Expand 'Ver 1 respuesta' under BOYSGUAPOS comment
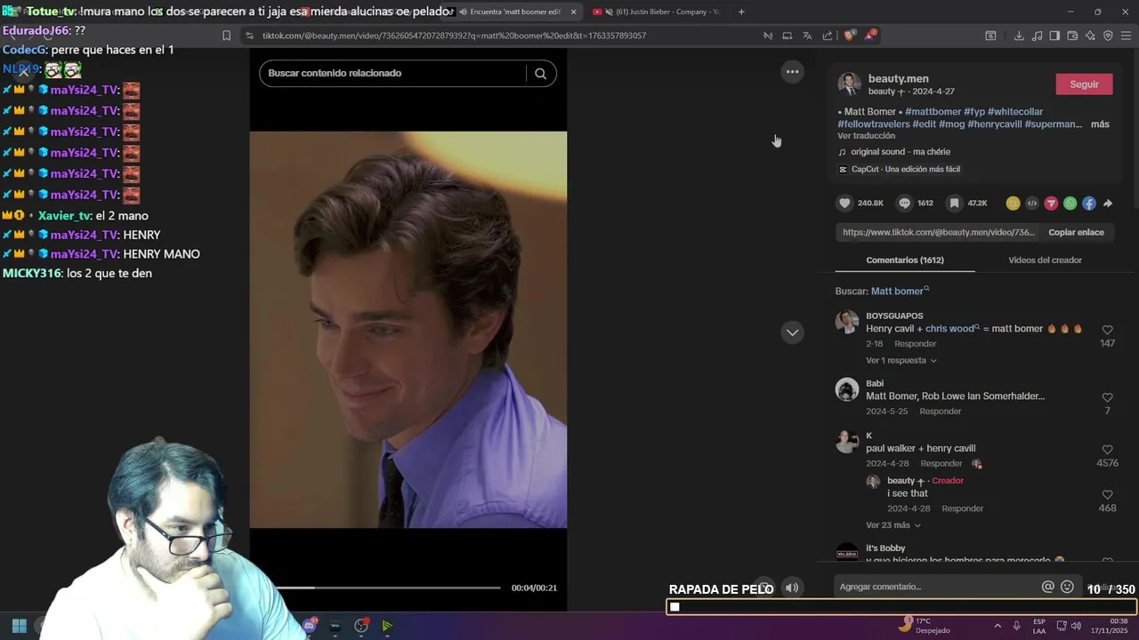This screenshot has height=640, width=1139. pyautogui.click(x=901, y=361)
